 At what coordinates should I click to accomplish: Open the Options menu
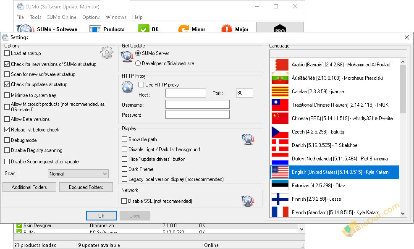coord(91,17)
